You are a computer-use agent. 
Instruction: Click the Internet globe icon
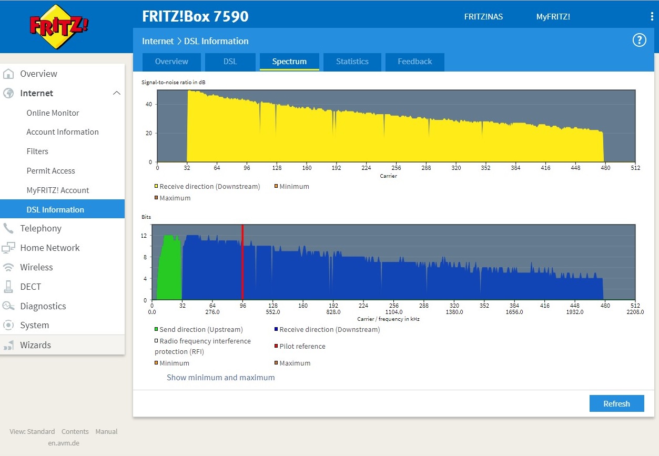pyautogui.click(x=8, y=93)
